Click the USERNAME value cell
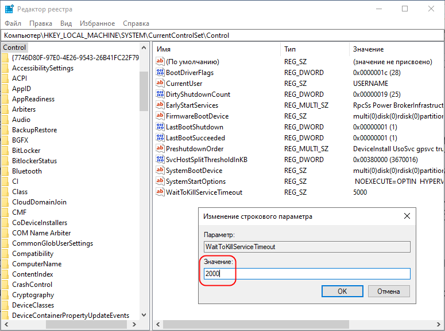The height and width of the screenshot is (331, 445). (x=370, y=84)
